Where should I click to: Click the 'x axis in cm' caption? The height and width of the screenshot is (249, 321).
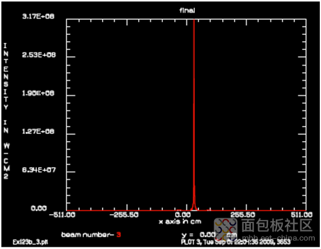(180, 222)
